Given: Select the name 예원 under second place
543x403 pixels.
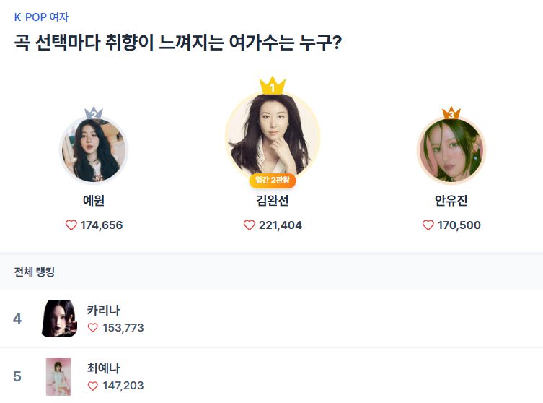Looking at the screenshot, I should pyautogui.click(x=94, y=201).
